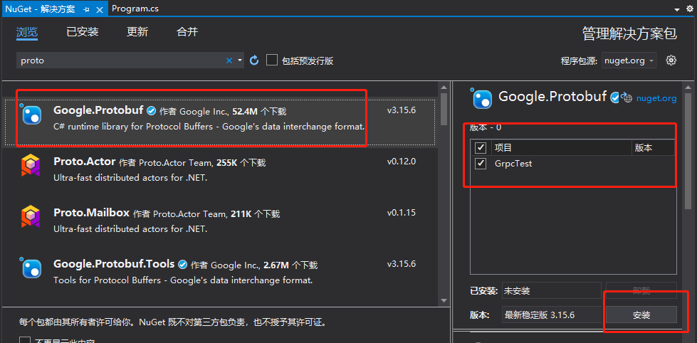
Task: Click the 版本 column header
Action: (654, 147)
